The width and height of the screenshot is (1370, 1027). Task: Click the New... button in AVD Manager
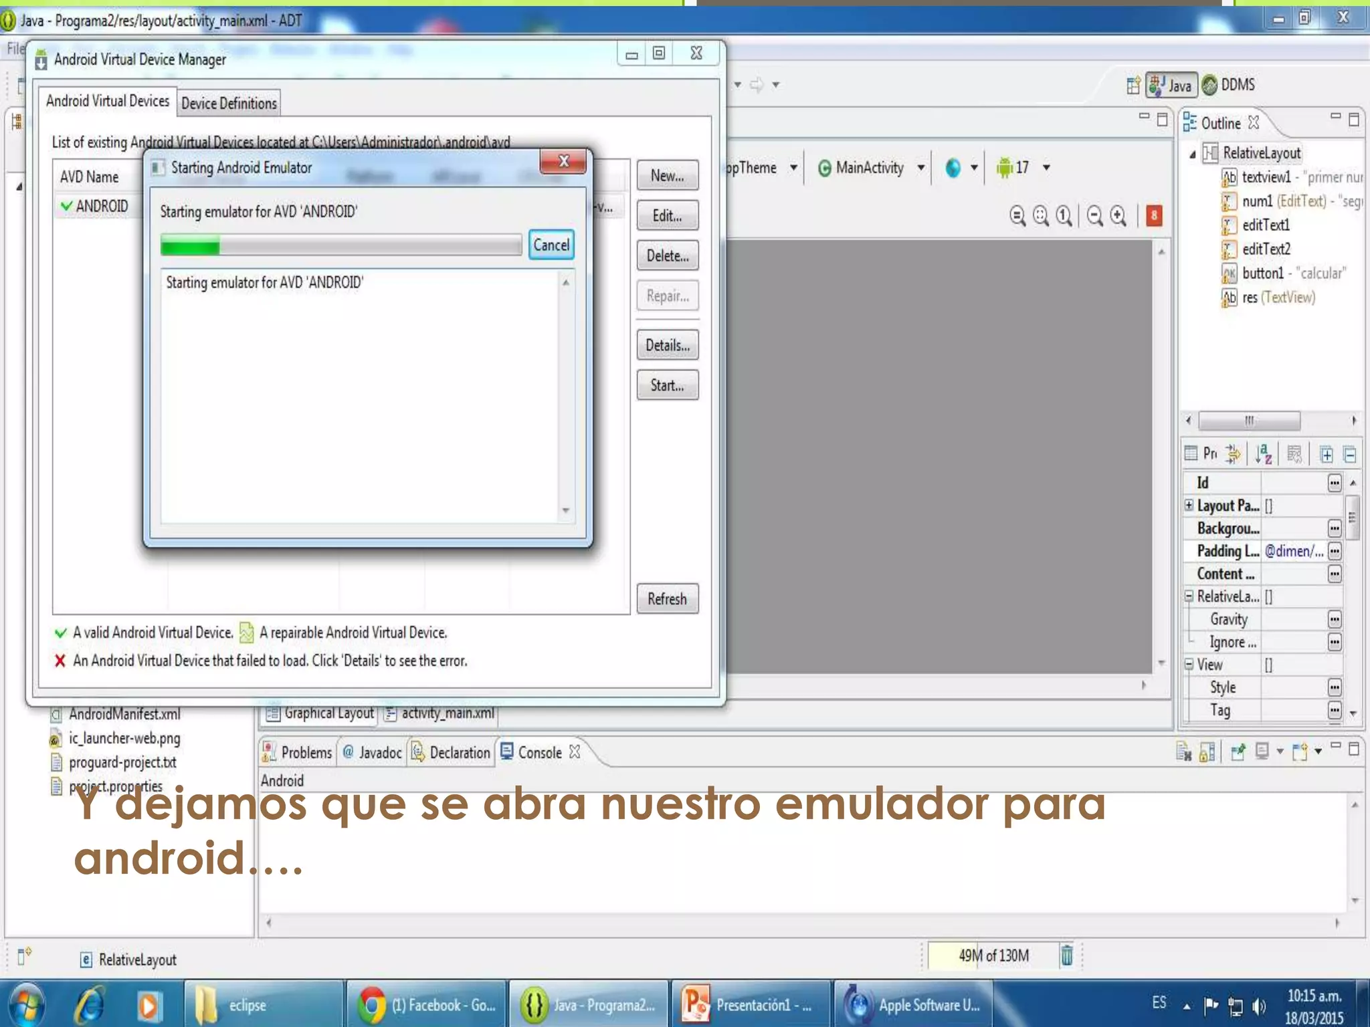668,175
